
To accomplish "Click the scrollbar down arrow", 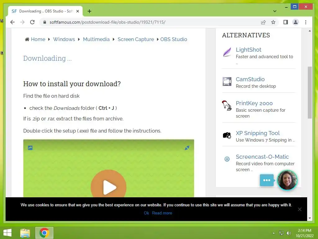I will (x=310, y=218).
